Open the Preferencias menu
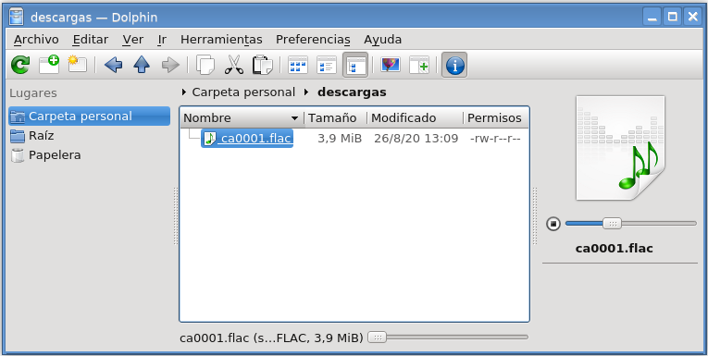The image size is (708, 356). point(313,40)
